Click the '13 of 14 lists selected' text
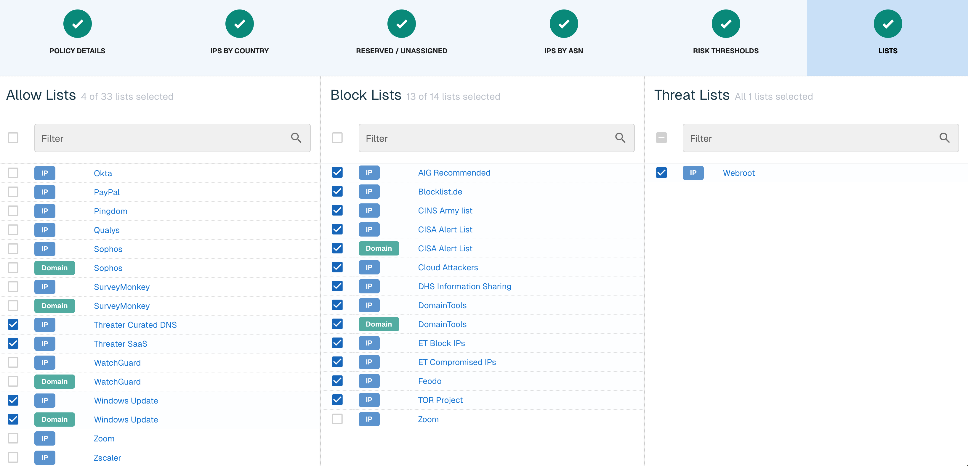The width and height of the screenshot is (968, 466). [x=453, y=97]
